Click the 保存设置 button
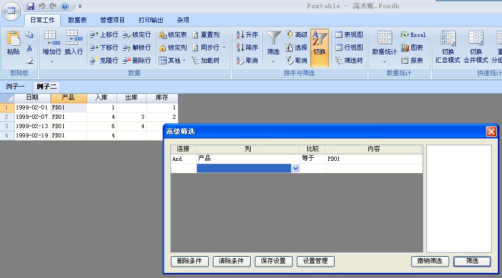502x278 pixels. [x=274, y=261]
